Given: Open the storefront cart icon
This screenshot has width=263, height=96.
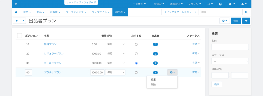Looking at the screenshot, I should (16, 4).
